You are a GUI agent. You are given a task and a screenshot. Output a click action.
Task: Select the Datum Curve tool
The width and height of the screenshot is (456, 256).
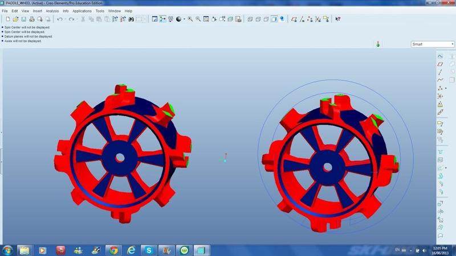click(x=440, y=80)
